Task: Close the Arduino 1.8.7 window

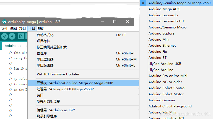Action: coord(128,22)
